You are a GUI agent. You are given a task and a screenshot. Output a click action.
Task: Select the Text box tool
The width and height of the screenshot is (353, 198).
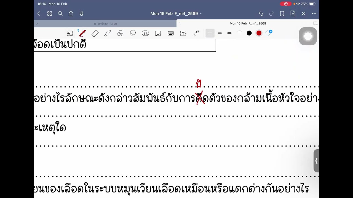coord(183,33)
